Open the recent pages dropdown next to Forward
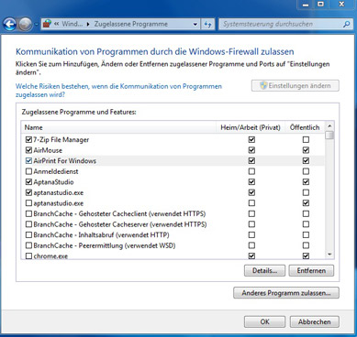The height and width of the screenshot is (337, 357). [x=36, y=25]
